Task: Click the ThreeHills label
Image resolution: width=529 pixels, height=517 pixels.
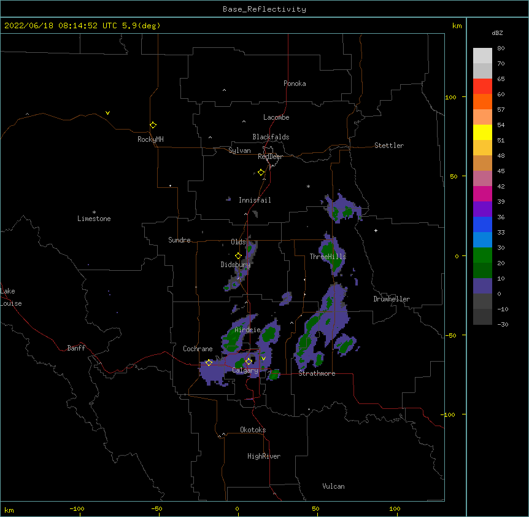Action: click(328, 257)
